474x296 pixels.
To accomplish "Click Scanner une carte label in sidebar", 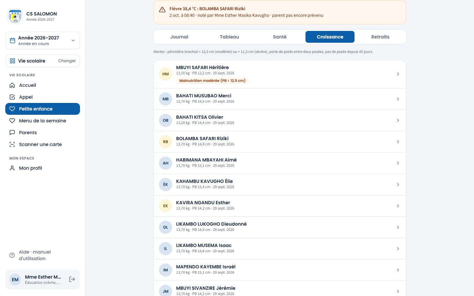I will (x=40, y=144).
